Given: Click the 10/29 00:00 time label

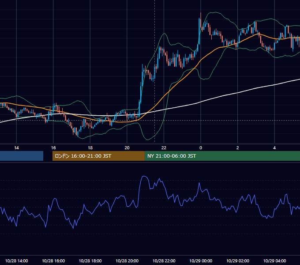Looking at the screenshot, I should pos(201,261).
